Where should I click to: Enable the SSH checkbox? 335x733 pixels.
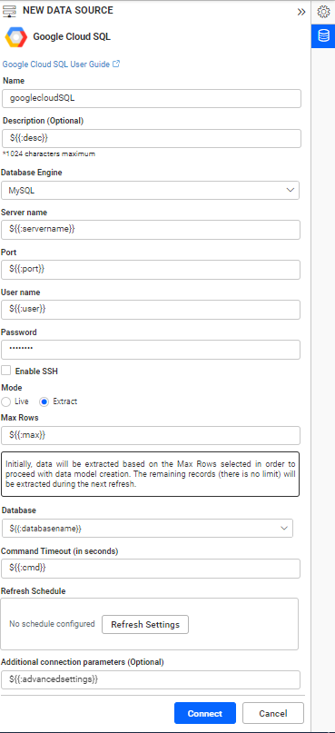(x=6, y=371)
